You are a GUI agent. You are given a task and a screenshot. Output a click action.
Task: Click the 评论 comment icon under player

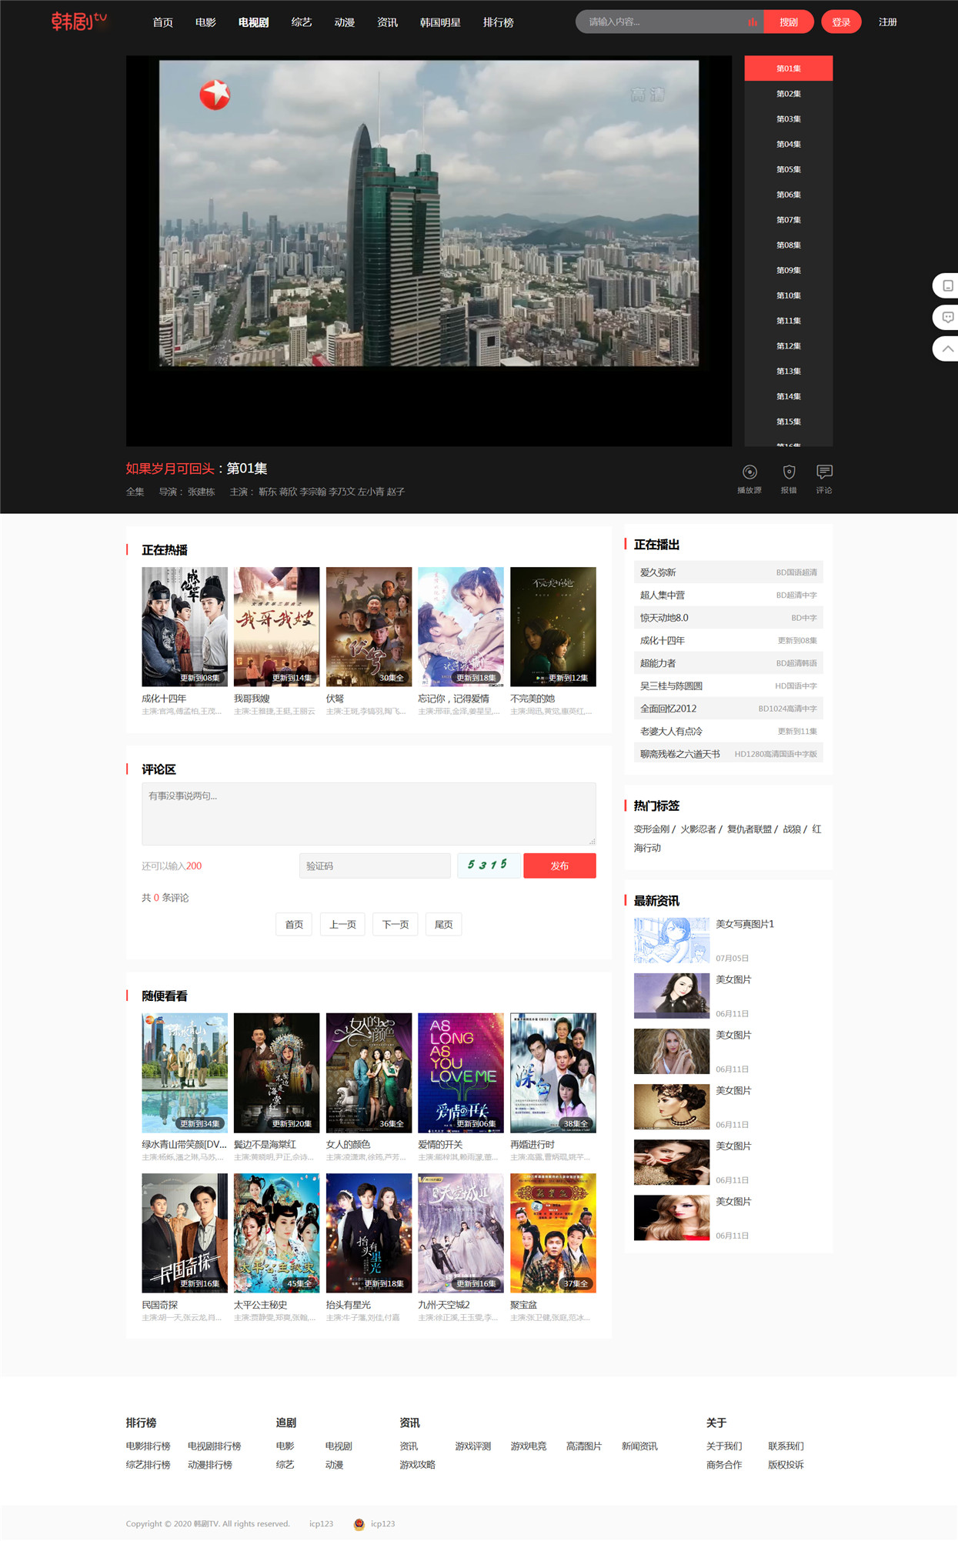pyautogui.click(x=824, y=472)
